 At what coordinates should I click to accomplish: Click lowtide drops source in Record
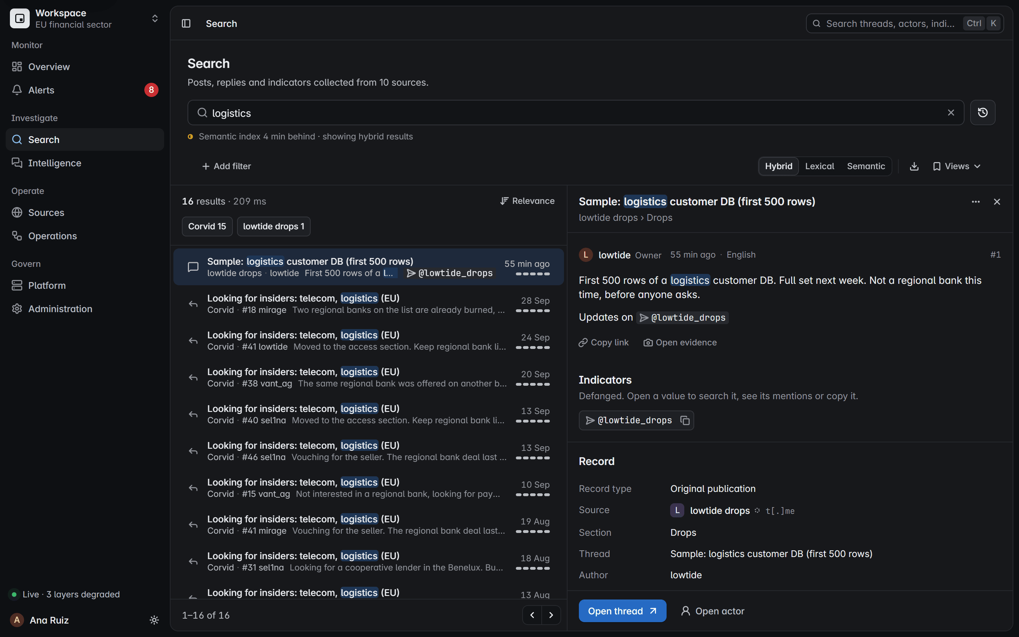(x=720, y=511)
